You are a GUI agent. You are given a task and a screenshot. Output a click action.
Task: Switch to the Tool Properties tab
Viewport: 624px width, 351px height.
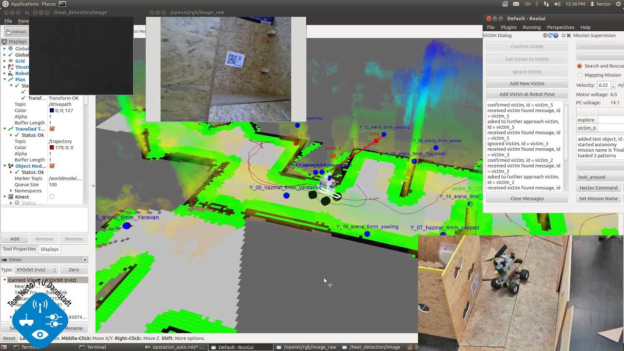coord(19,249)
